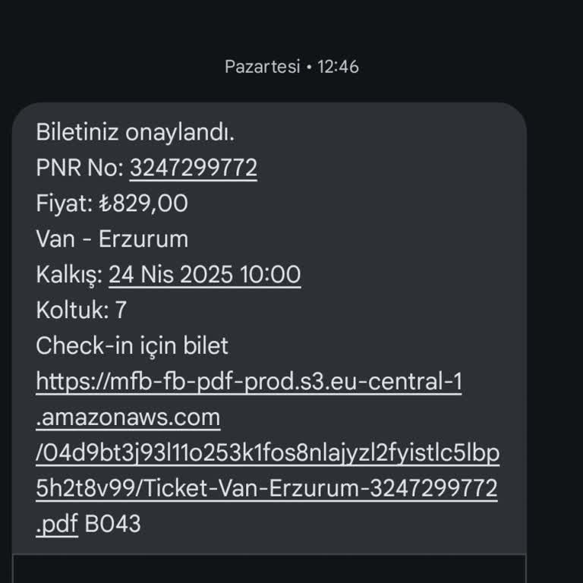Open link line starting with https://mfb-fb-pdf-prod
583x583 pixels.
pyautogui.click(x=248, y=382)
